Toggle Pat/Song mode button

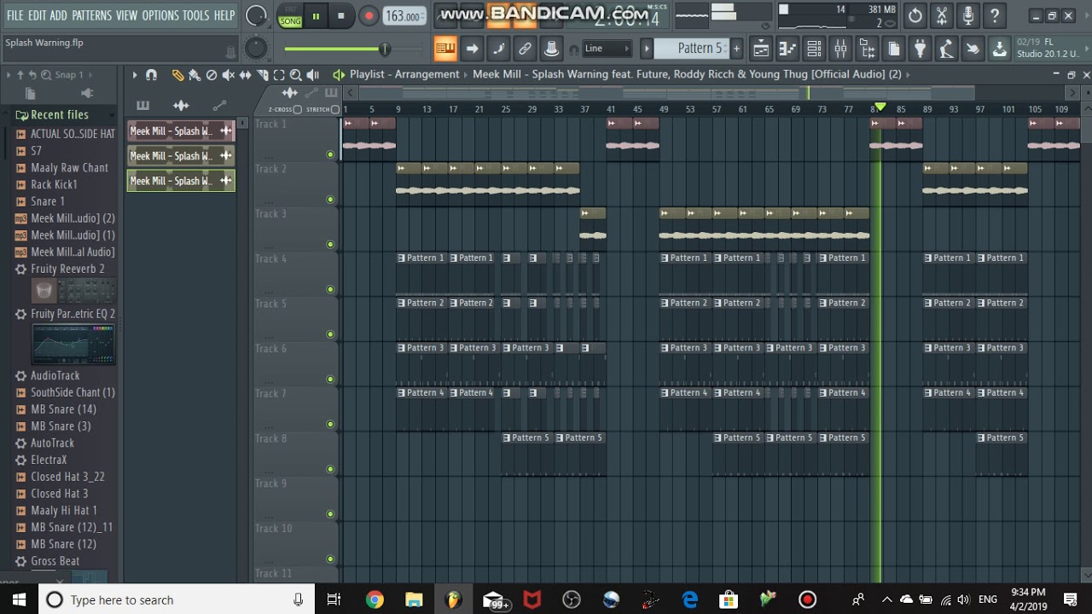click(x=290, y=15)
